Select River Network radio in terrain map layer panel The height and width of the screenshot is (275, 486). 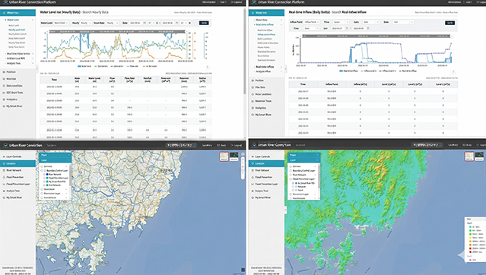[291, 175]
